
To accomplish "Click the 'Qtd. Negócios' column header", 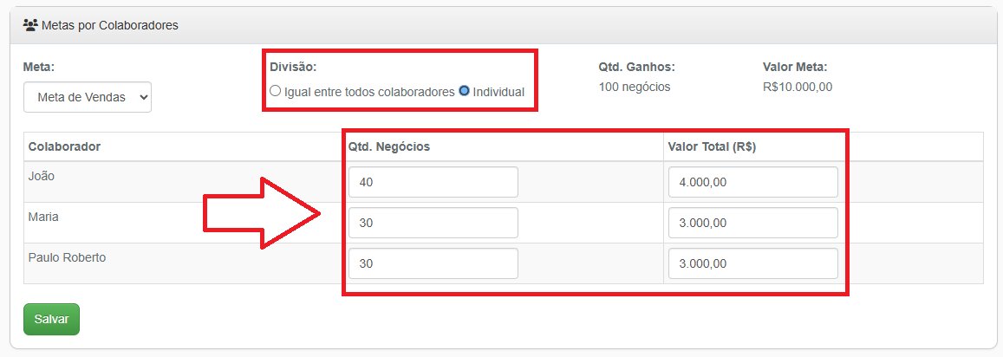I will [x=389, y=146].
